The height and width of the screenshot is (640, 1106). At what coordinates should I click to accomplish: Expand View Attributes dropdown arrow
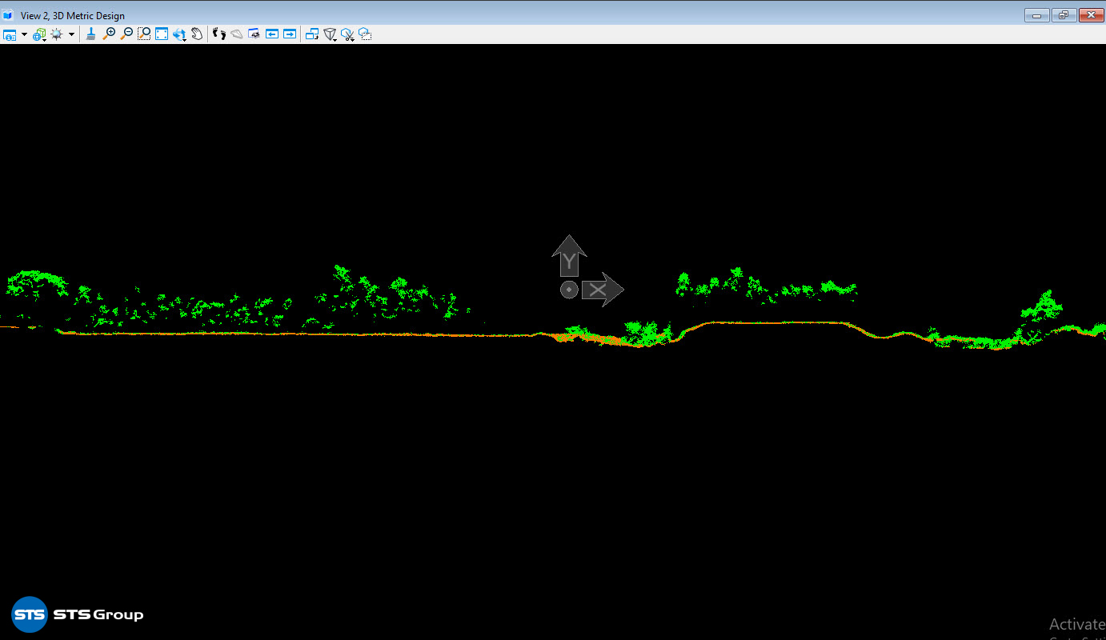[24, 34]
